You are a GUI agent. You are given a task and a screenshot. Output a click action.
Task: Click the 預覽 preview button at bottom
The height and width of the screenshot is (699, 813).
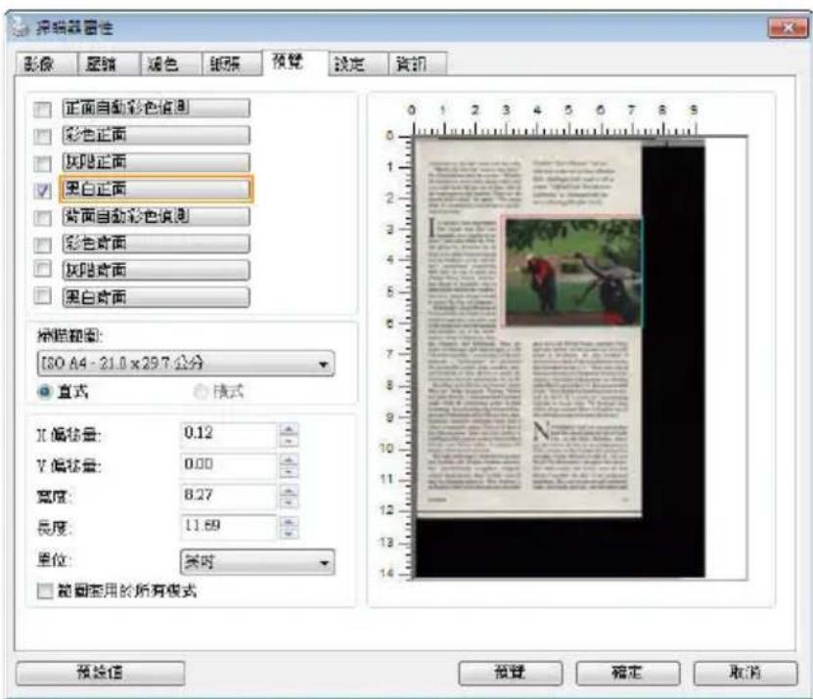[x=510, y=673]
